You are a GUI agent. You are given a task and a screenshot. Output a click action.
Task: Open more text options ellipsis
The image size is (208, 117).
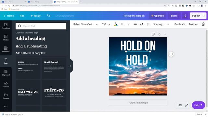click(x=167, y=24)
